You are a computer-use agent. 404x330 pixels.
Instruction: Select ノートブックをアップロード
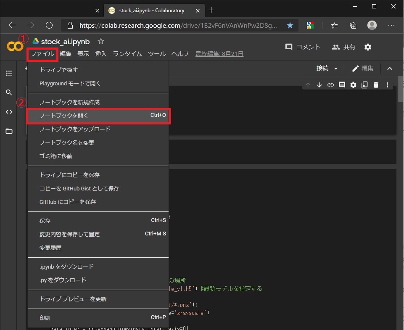[98, 129]
